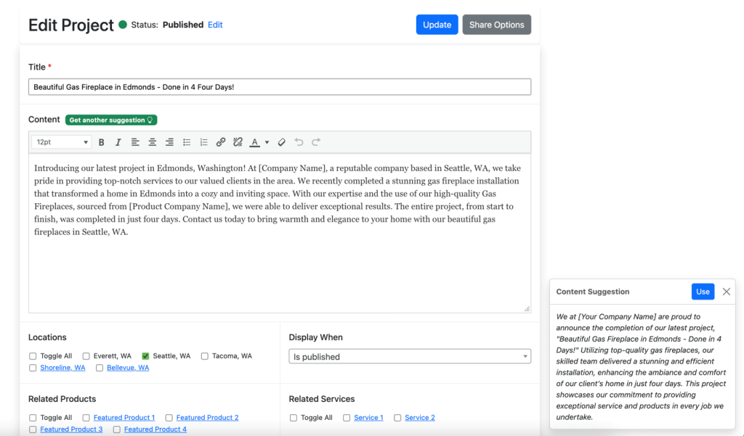744x436 pixels.
Task: Open the 12pt font size dropdown
Action: [x=61, y=142]
